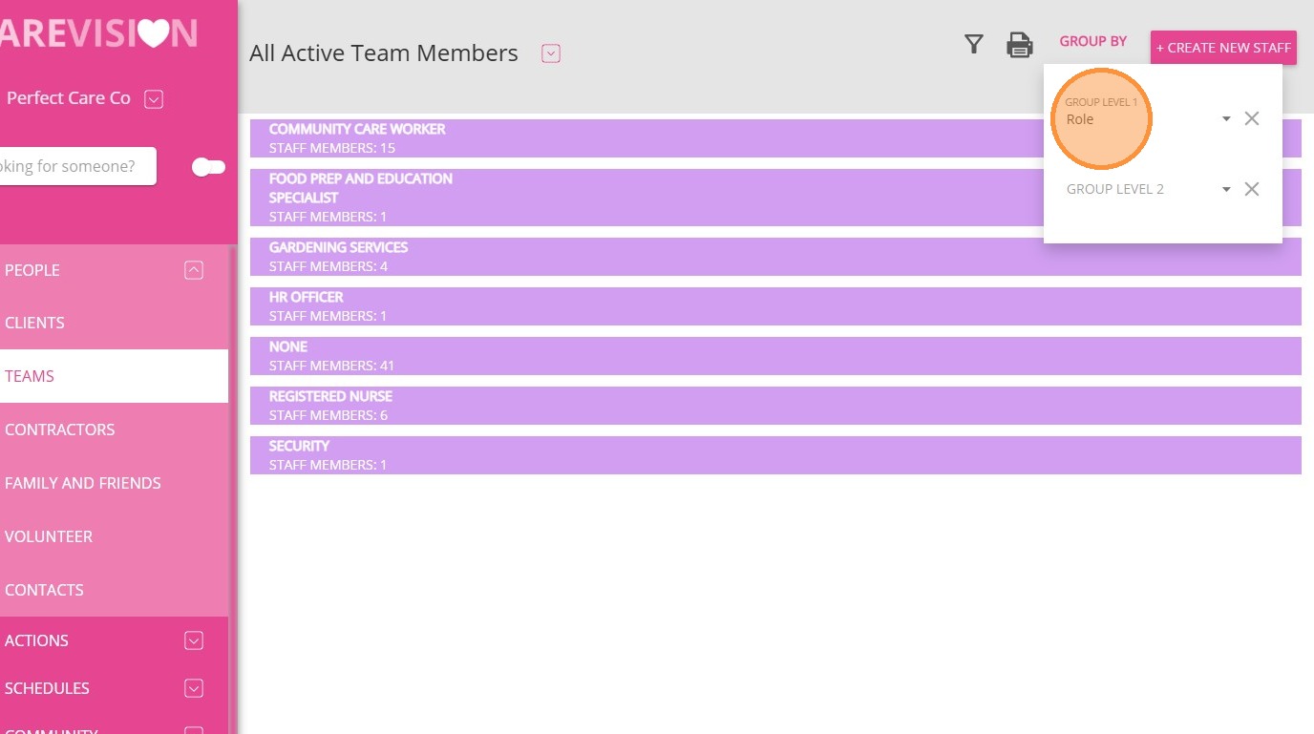Open the All Active Team Members view dropdown
This screenshot has width=1314, height=734.
tap(550, 53)
